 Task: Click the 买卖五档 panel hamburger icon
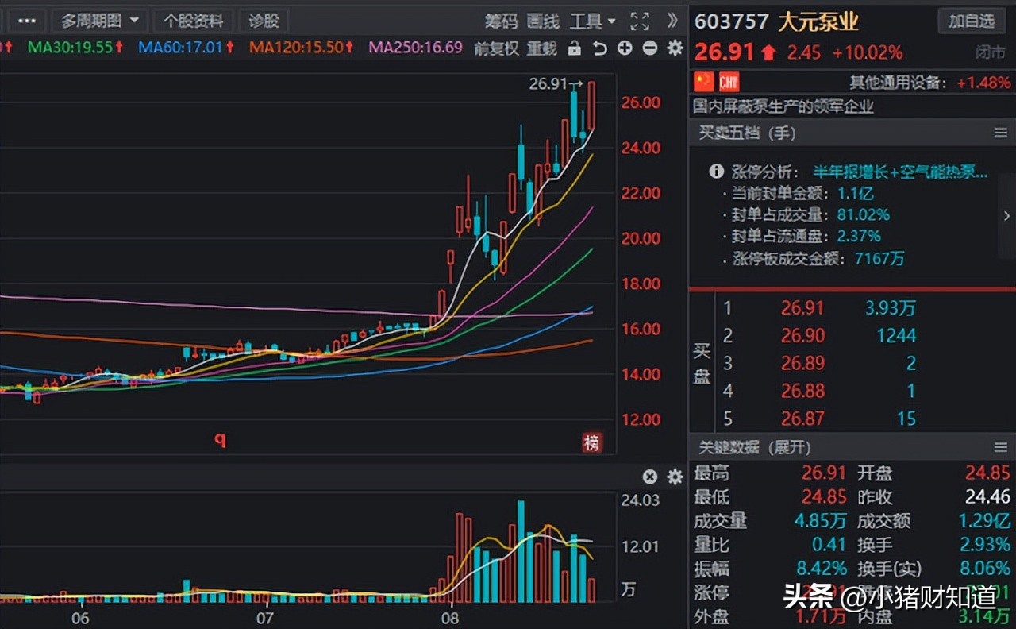click(x=1002, y=133)
